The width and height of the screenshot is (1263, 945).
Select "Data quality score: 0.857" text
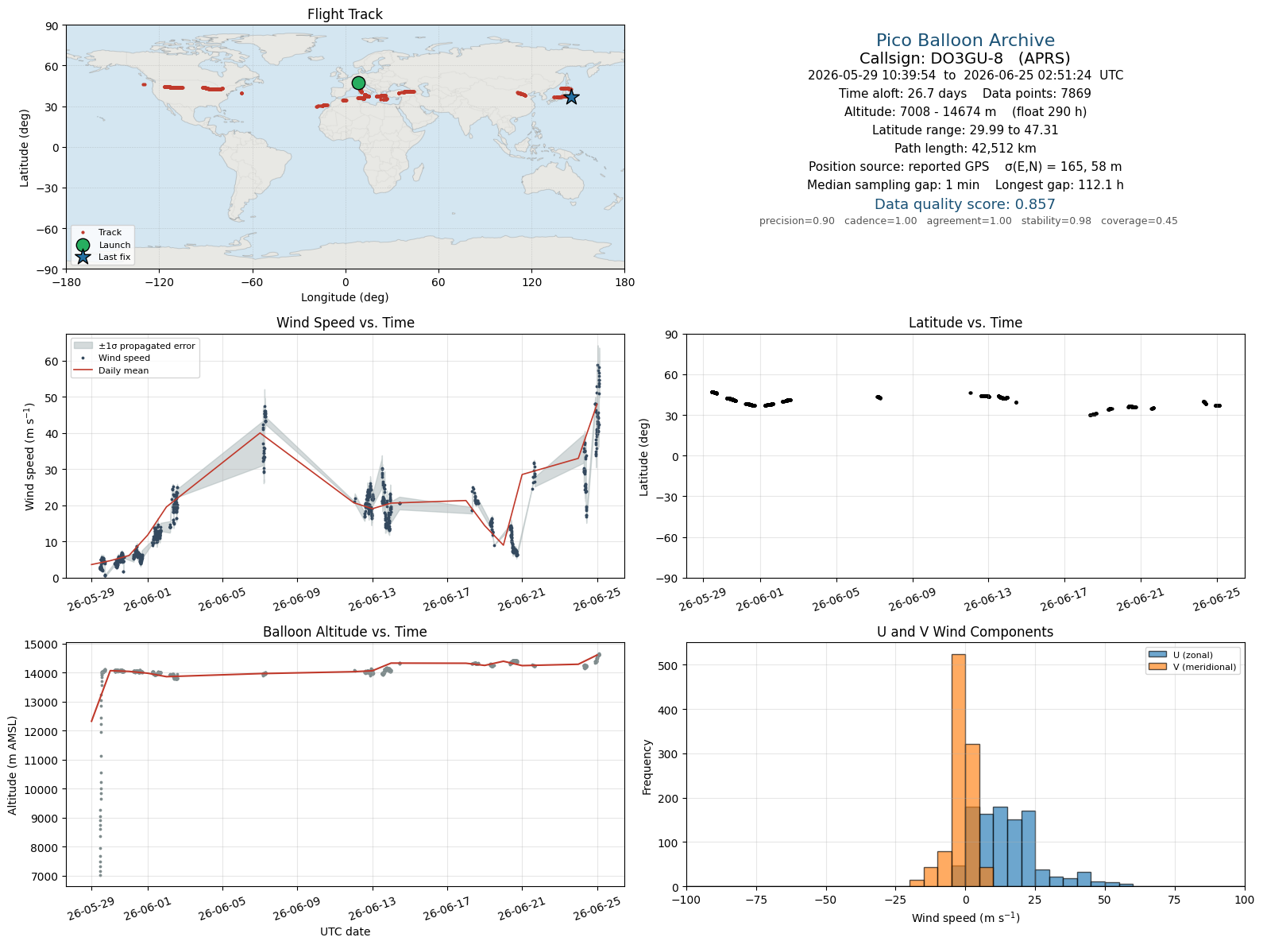[965, 204]
